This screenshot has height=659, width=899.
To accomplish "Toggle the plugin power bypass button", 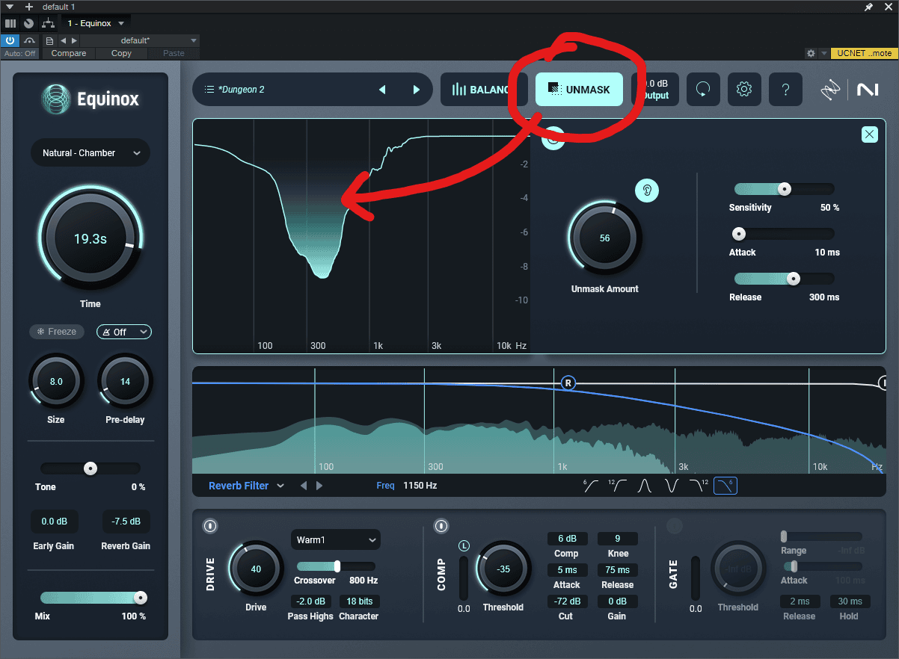I will [x=10, y=40].
